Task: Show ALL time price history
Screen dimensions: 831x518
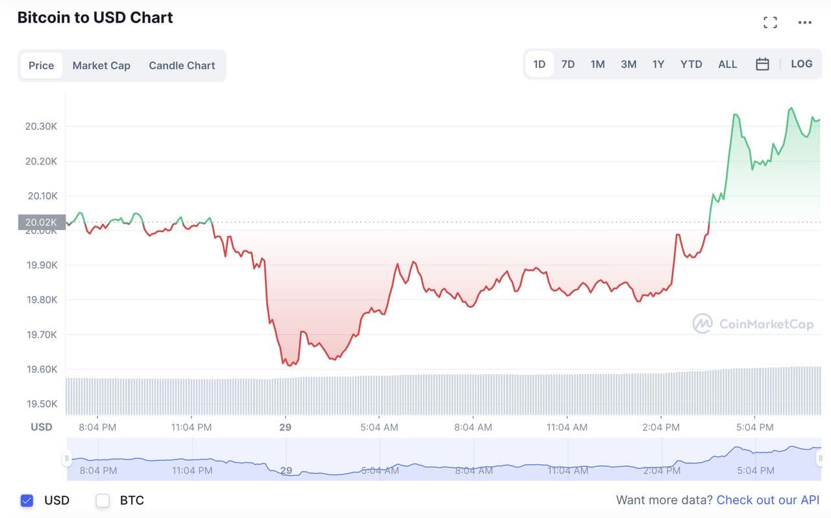Action: point(727,64)
